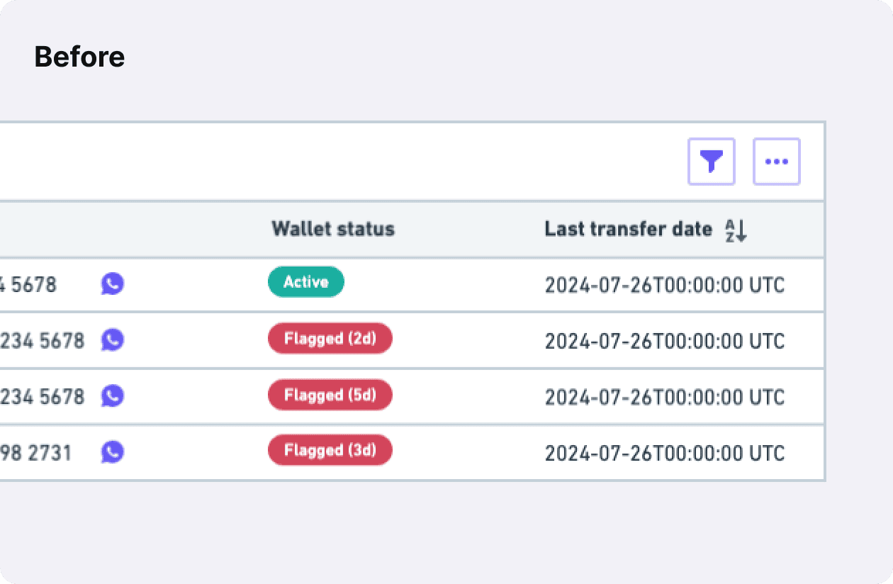Click WhatsApp icon in Flagged (3d) row
Viewport: 893px width, 584px height.
[112, 451]
